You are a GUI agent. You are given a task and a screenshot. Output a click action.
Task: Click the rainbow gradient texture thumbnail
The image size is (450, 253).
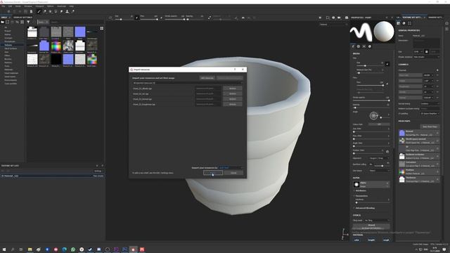click(x=56, y=46)
